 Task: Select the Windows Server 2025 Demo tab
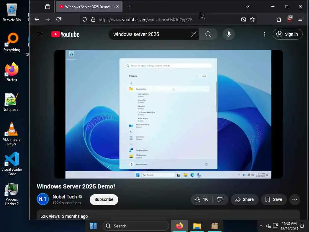[x=89, y=7]
